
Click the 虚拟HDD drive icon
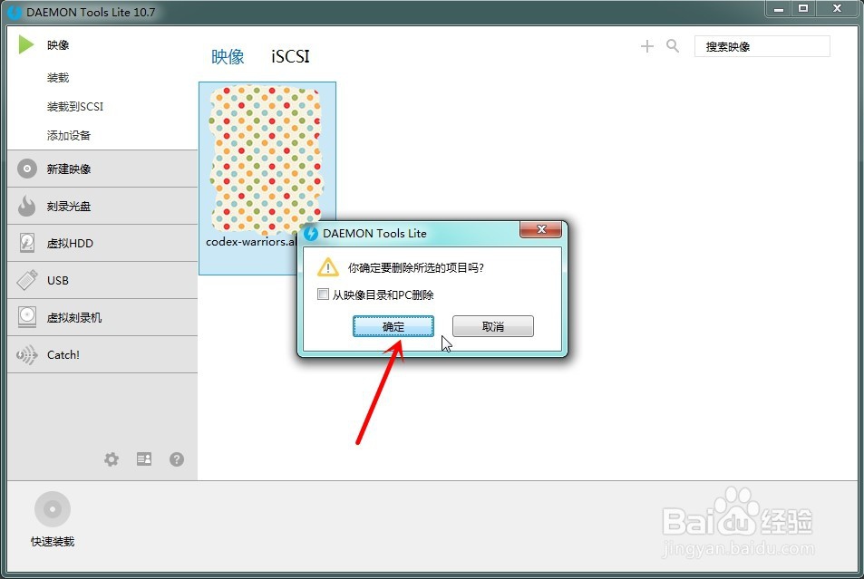(x=26, y=243)
